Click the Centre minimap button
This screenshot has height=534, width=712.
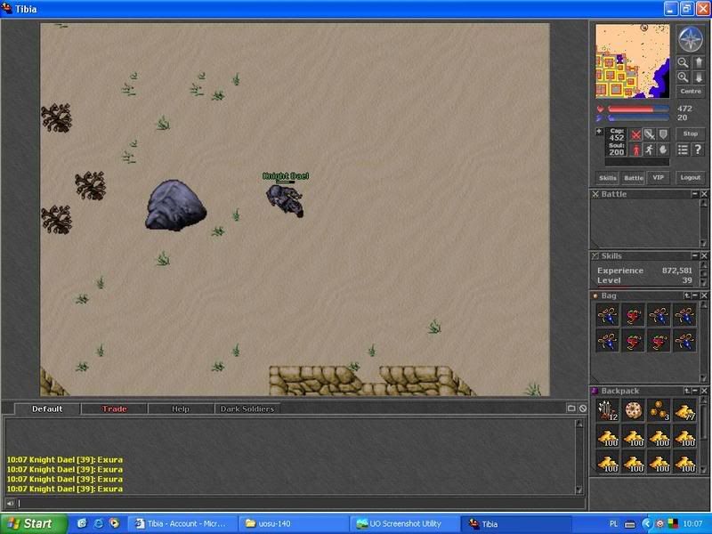tap(691, 92)
